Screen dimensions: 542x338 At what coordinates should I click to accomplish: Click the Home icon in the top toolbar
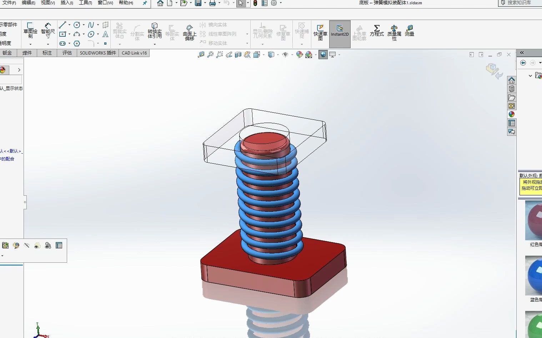click(x=160, y=3)
